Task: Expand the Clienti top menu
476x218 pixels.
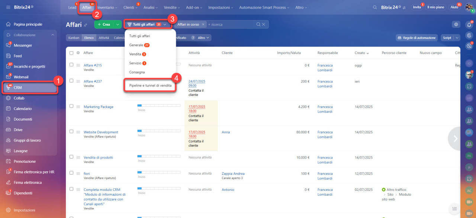Action: point(130,7)
